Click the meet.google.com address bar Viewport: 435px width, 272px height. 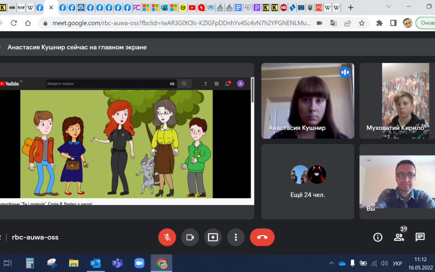(x=181, y=23)
